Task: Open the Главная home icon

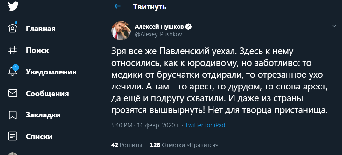Action: point(13,28)
